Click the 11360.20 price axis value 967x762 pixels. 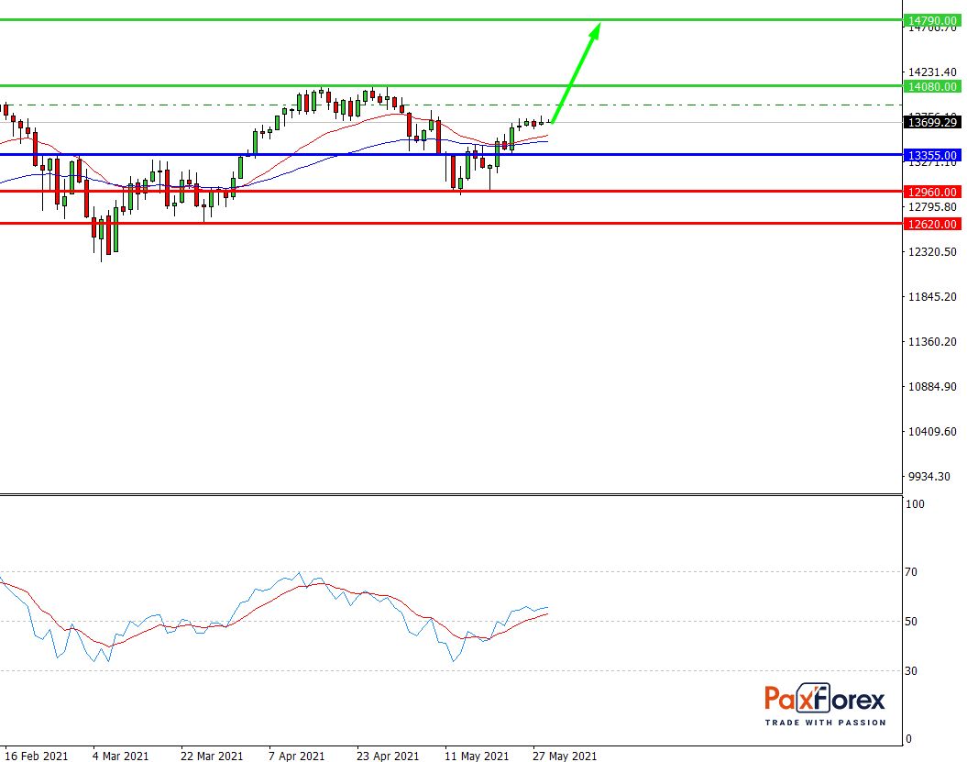[932, 342]
